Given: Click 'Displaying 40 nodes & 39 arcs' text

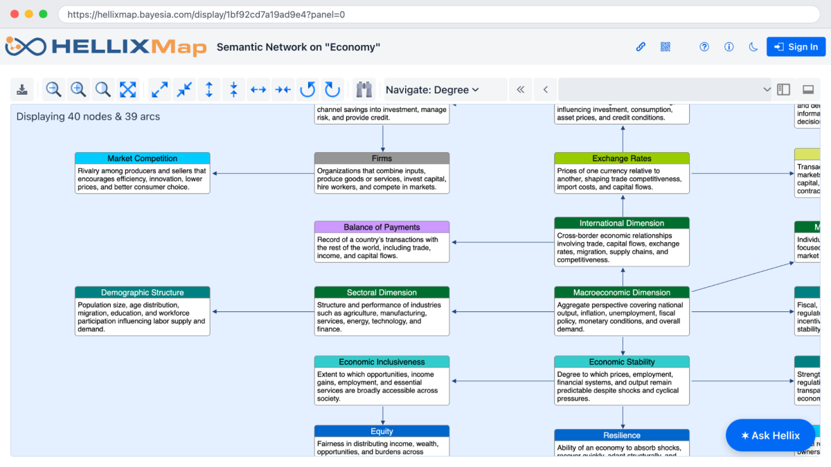Looking at the screenshot, I should [88, 117].
